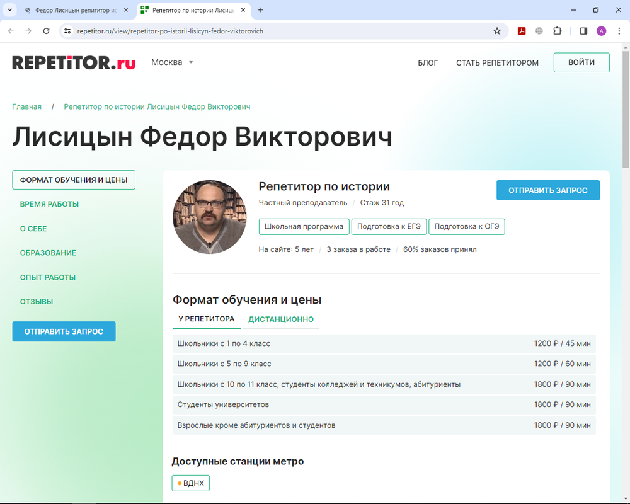Open СТАТЬ РЕПЕТИТОРОМ link
The width and height of the screenshot is (630, 504).
(x=497, y=63)
